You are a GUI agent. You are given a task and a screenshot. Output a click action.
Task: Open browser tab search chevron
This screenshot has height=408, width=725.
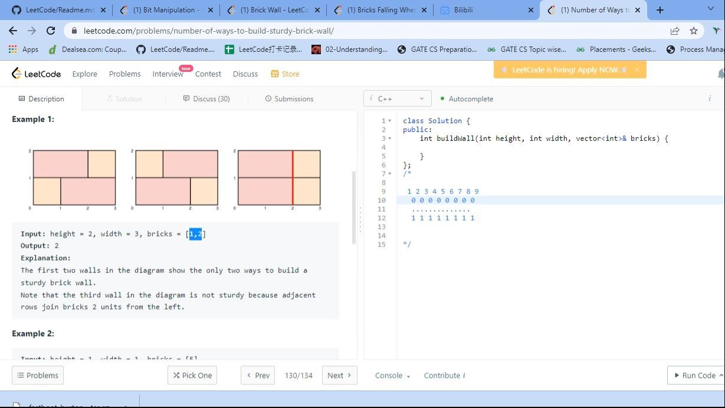point(710,9)
